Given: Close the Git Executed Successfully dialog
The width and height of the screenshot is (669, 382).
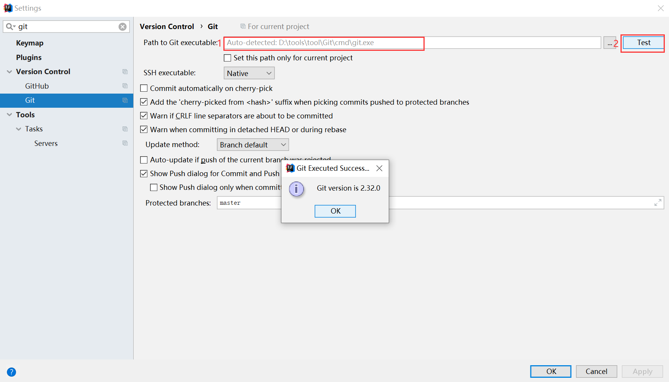Looking at the screenshot, I should click(379, 168).
